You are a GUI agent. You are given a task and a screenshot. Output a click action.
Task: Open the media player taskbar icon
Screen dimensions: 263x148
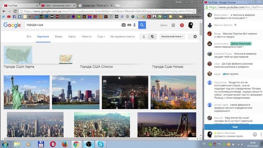[29, 144]
